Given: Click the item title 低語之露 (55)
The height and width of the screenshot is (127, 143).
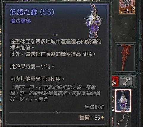Looking at the screenshot, I should tap(32, 12).
